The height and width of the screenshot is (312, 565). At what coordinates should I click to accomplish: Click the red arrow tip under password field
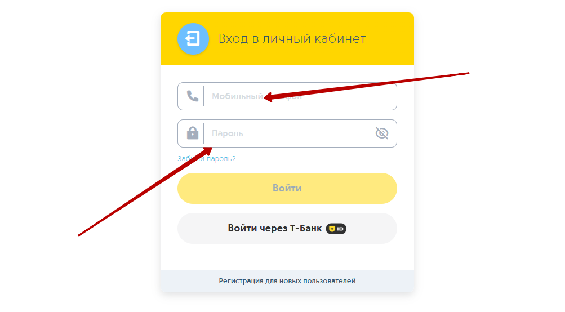pos(211,149)
